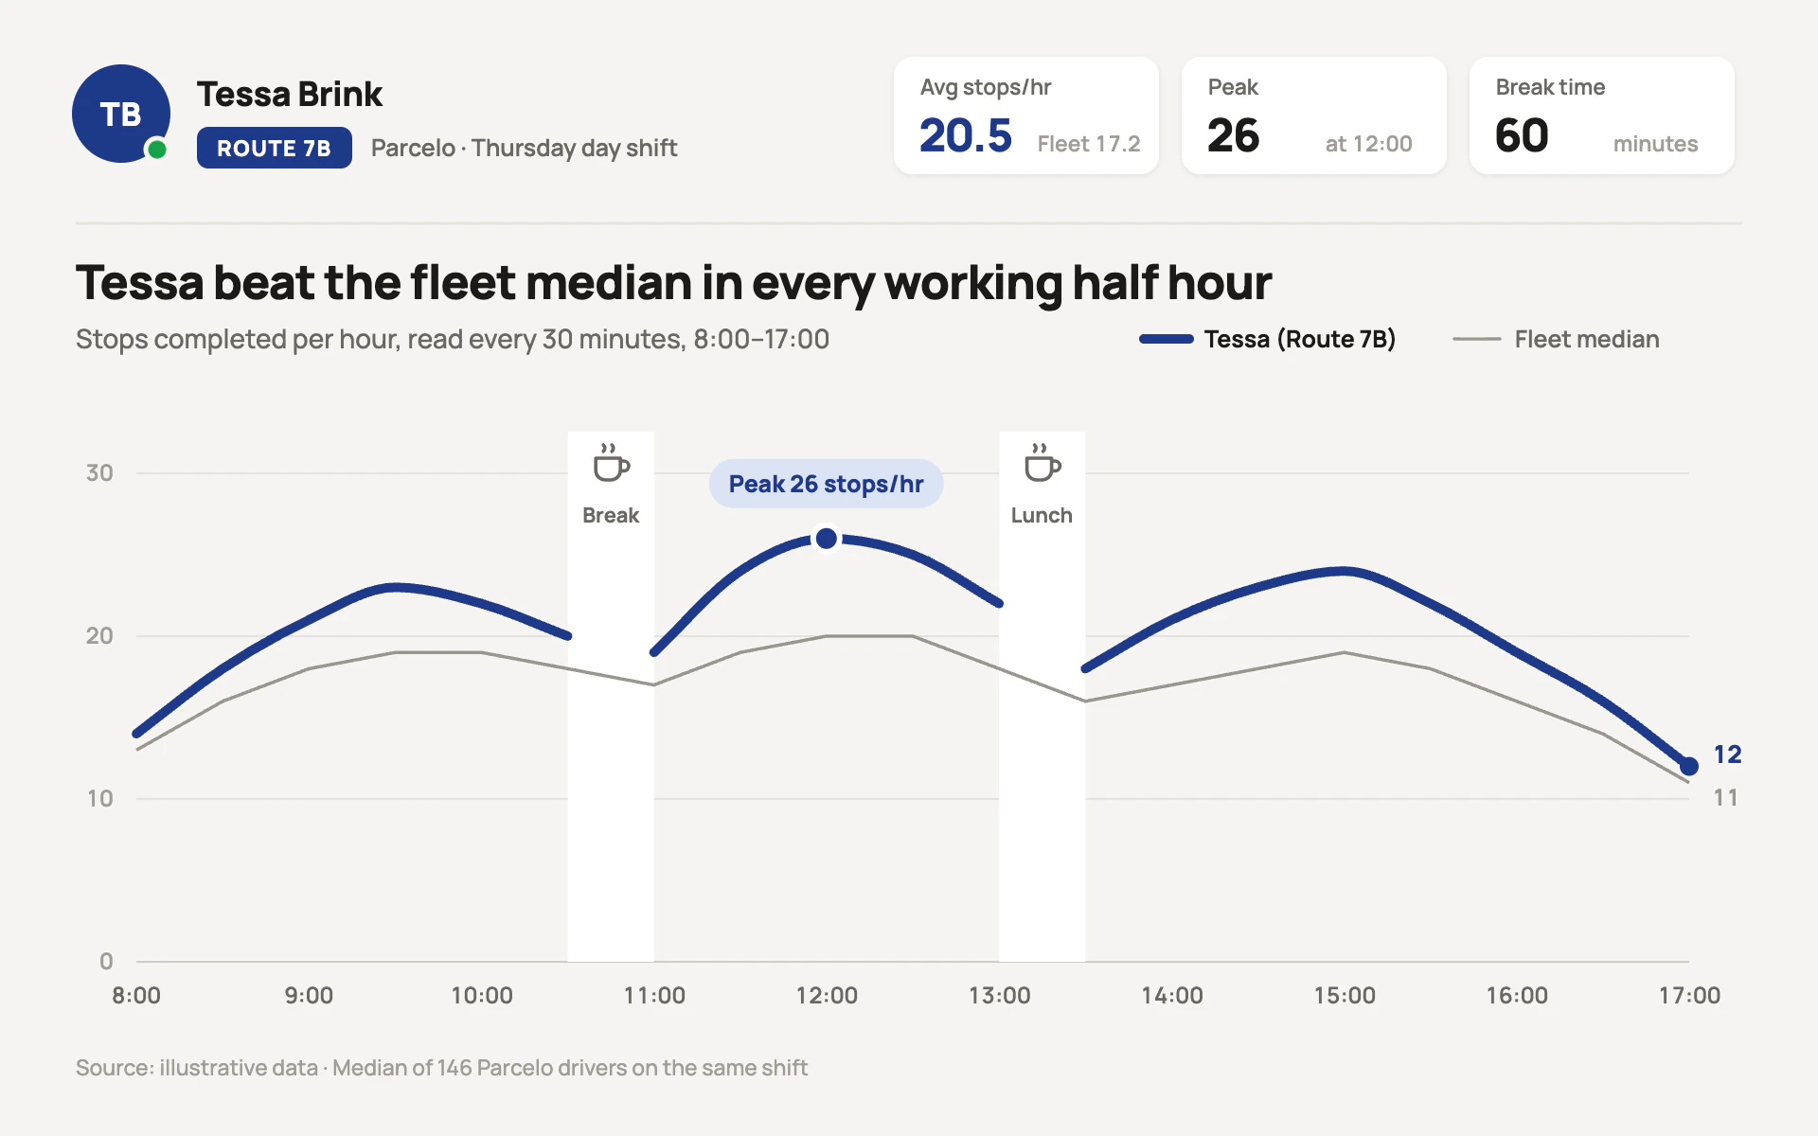
Task: Click the end data point at 17:00
Action: click(1689, 766)
